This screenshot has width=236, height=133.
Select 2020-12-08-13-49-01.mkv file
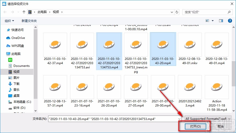[190, 49]
